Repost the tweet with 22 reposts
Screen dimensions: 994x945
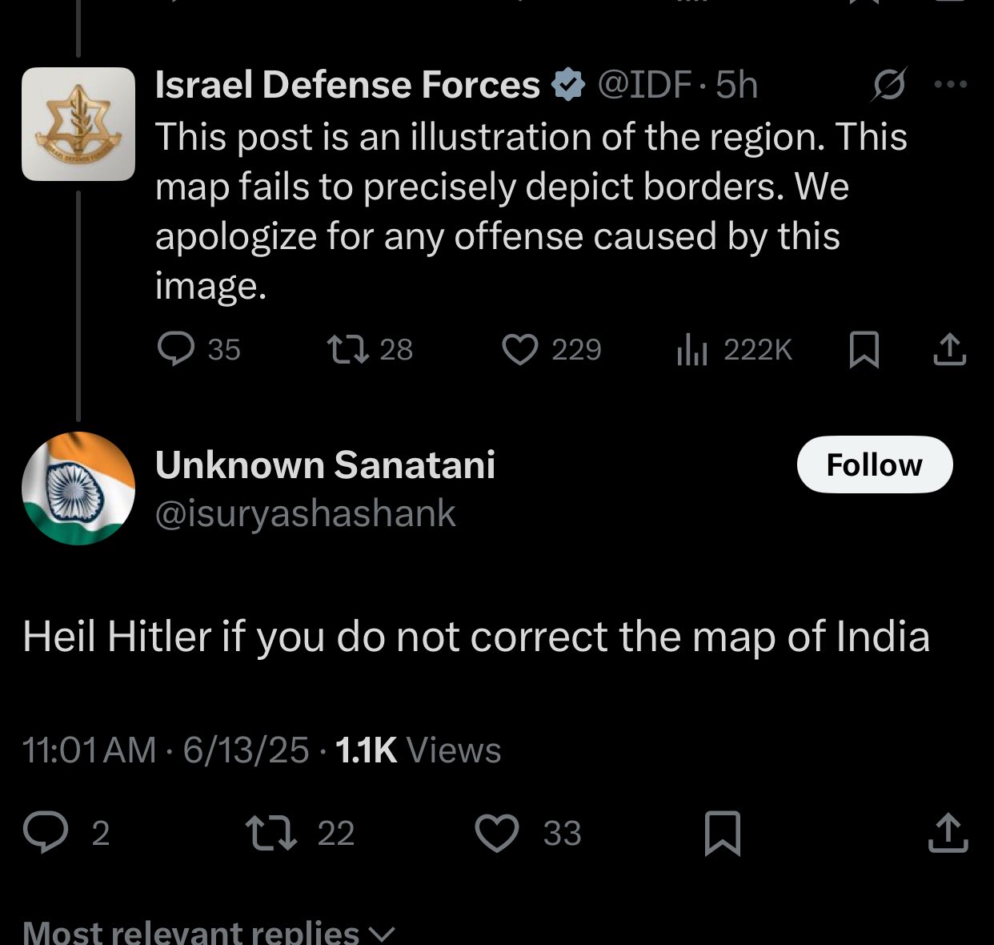click(x=299, y=834)
